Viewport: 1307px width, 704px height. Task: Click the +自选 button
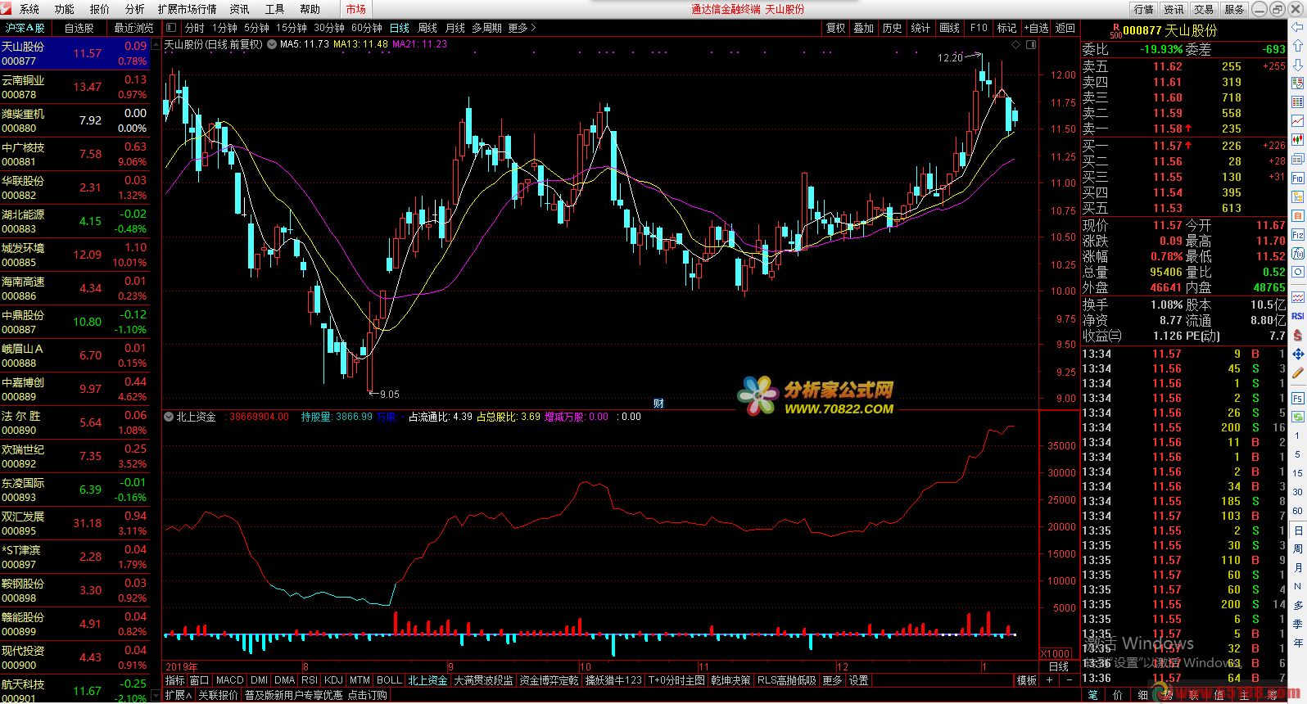[x=1036, y=28]
